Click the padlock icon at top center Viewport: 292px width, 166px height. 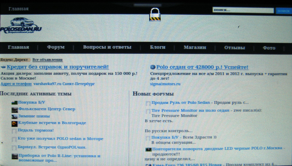pos(155,15)
